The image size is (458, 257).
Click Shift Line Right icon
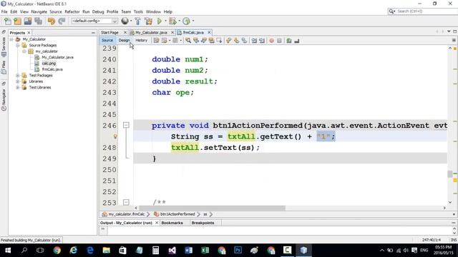262,41
